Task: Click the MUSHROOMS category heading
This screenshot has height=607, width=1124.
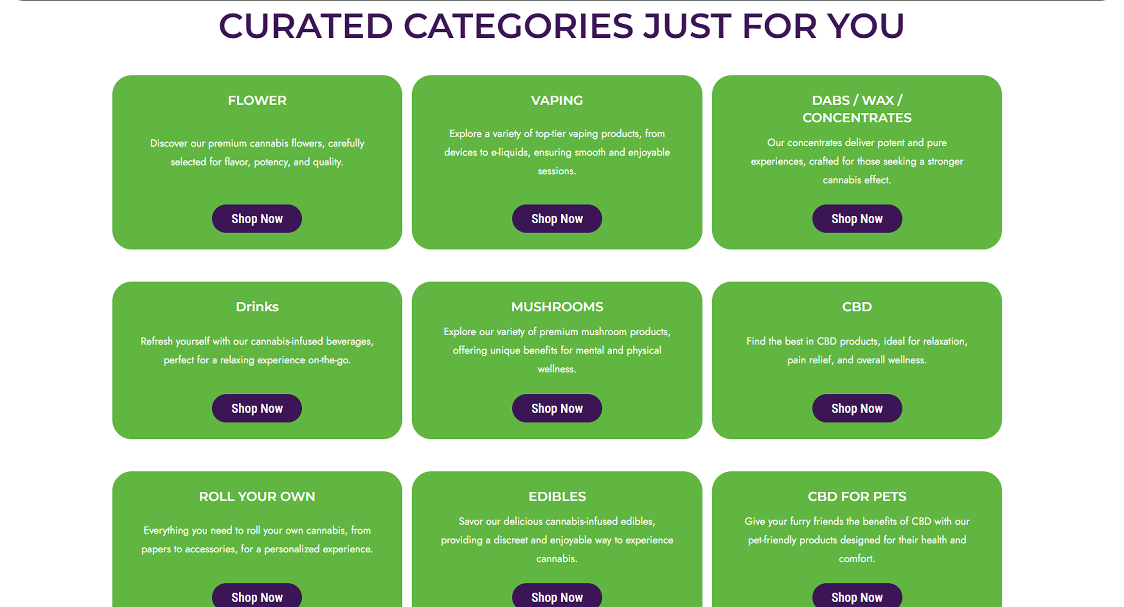Action: click(x=557, y=307)
